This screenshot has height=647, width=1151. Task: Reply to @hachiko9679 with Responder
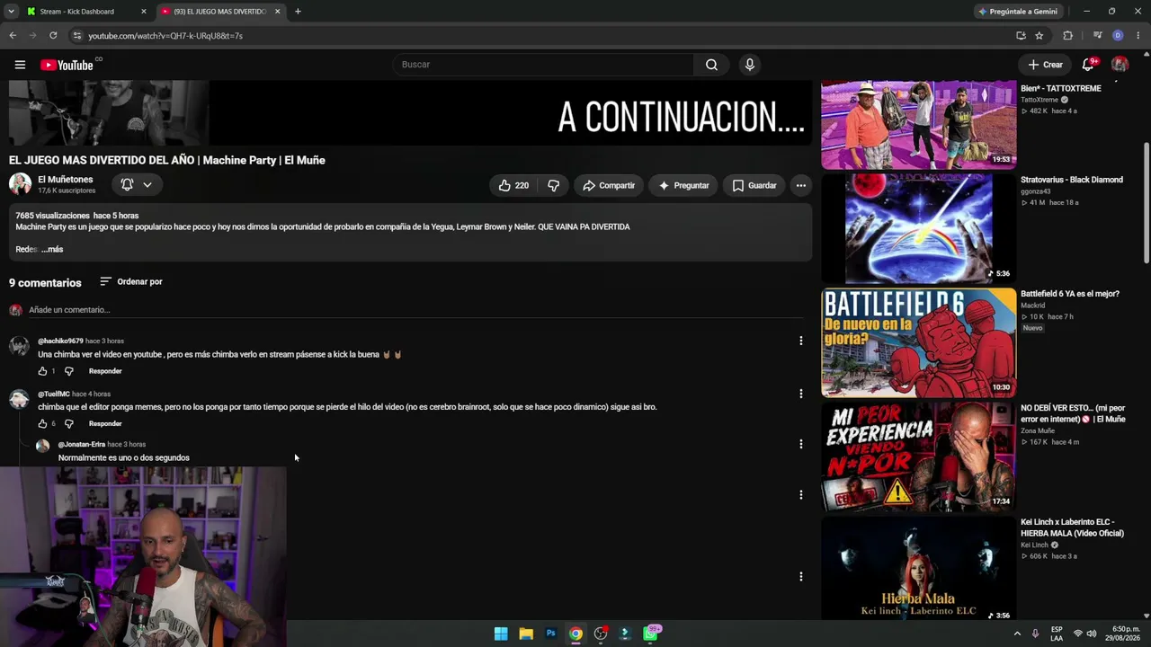105,371
